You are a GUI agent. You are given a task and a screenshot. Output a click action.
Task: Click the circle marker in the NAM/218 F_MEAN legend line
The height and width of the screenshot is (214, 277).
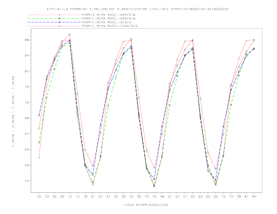coord(59,19)
